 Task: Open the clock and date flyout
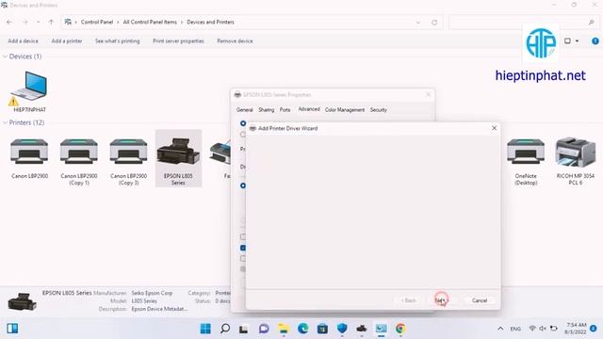point(576,329)
